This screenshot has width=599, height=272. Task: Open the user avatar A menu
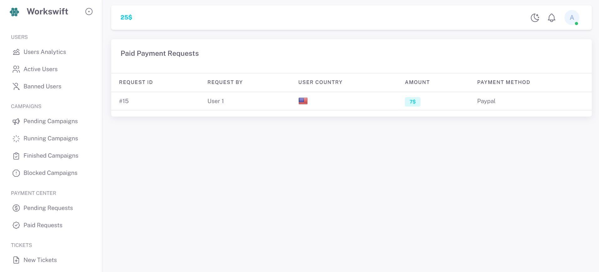coord(572,18)
